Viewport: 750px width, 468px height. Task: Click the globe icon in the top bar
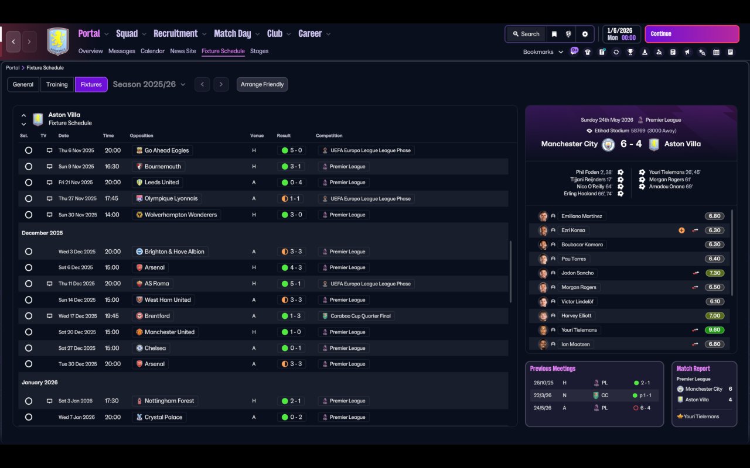[568, 34]
